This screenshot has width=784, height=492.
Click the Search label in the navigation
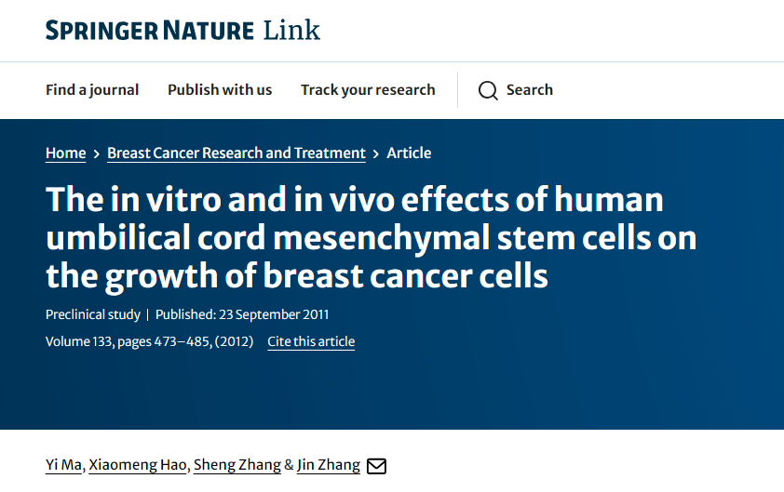(x=530, y=90)
